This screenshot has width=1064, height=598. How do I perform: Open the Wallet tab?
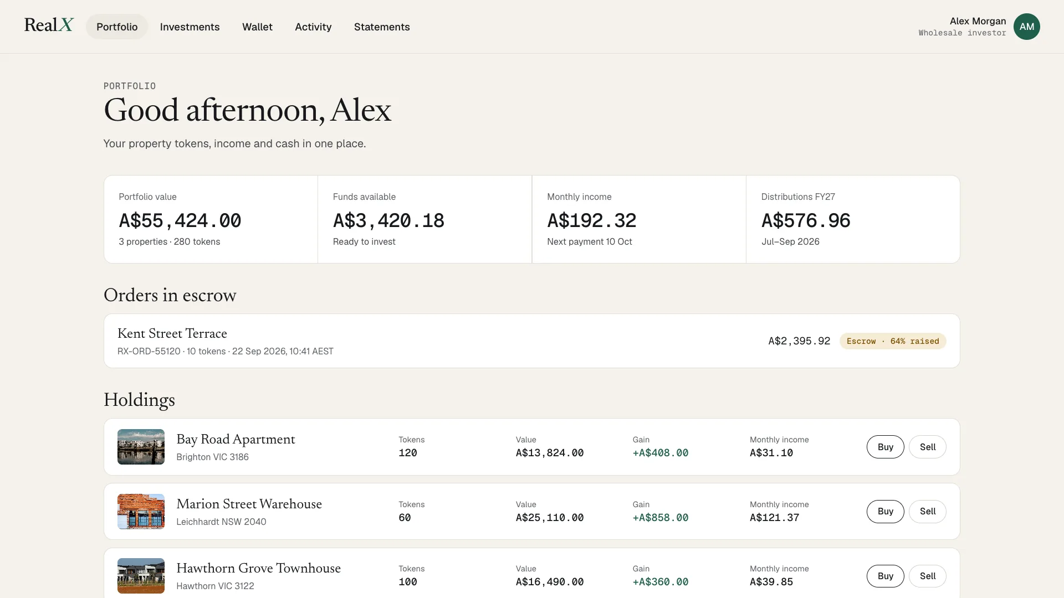[257, 27]
